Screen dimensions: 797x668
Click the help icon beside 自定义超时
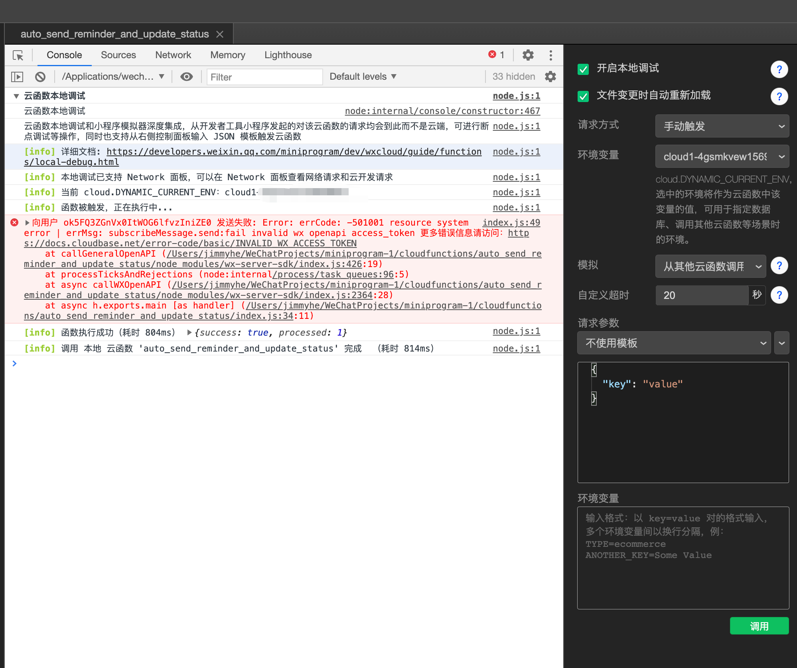click(779, 295)
